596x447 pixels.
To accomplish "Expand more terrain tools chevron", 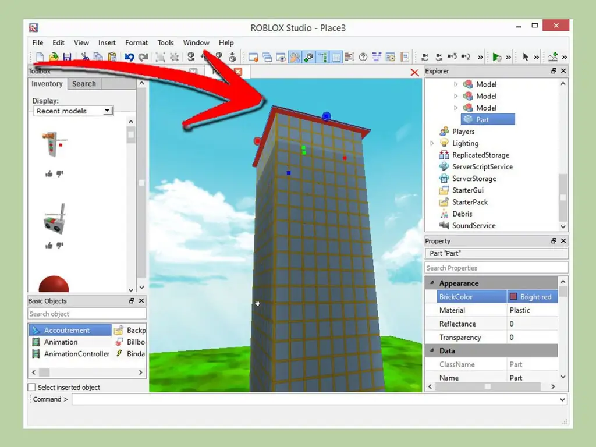I will click(565, 58).
